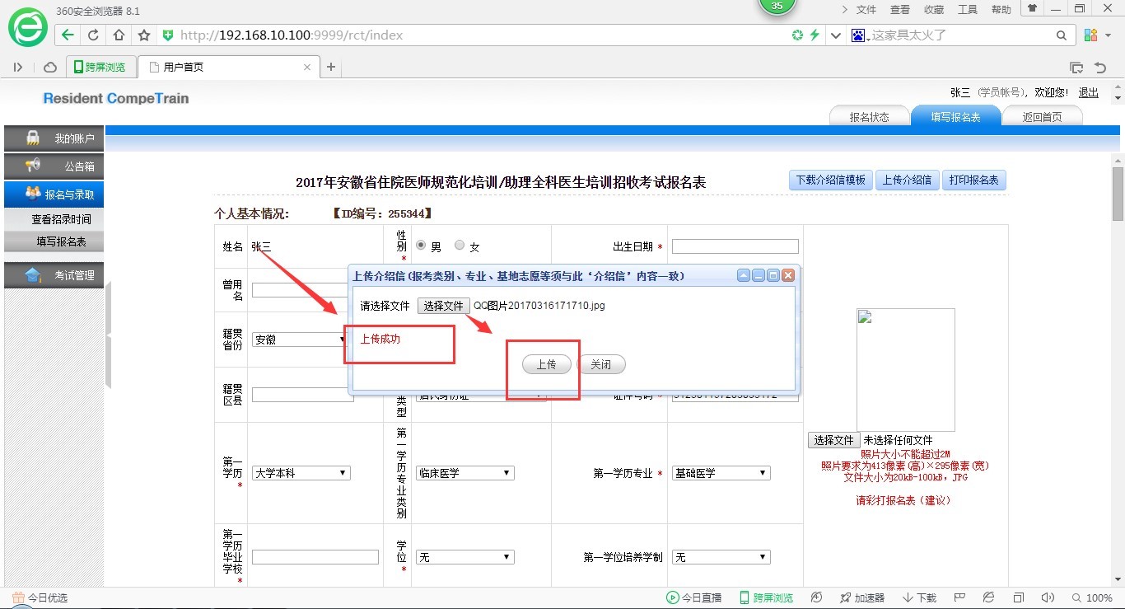Open the 基础医学 first-degree major dropdown
1125x609 pixels.
(x=721, y=473)
